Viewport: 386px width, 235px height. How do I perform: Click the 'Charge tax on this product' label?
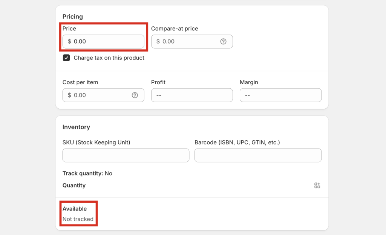[109, 58]
